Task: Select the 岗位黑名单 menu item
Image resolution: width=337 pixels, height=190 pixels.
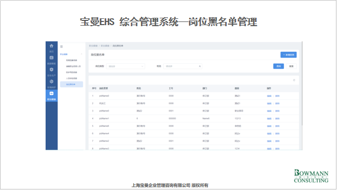Action: pos(71,84)
